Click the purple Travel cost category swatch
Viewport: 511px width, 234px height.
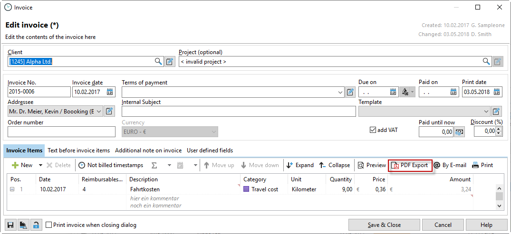[246, 189]
